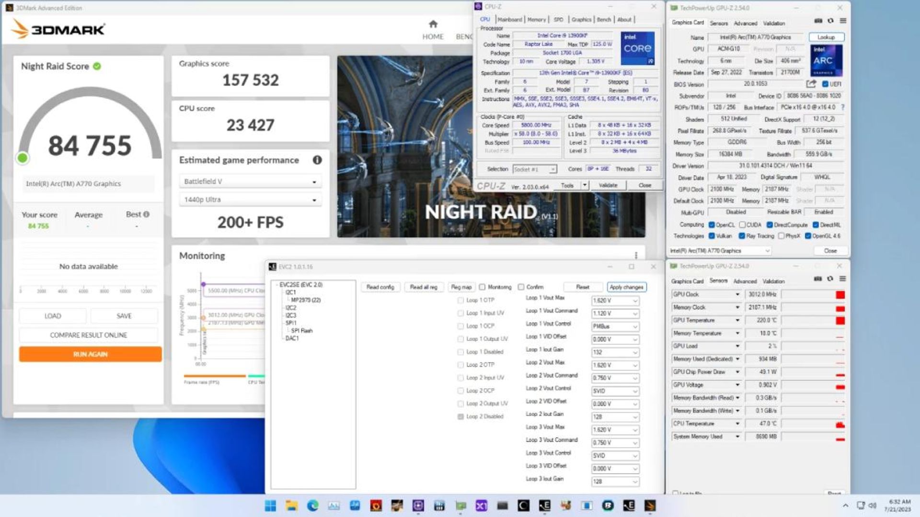Click network icon in system tray
The image size is (920, 517).
pyautogui.click(x=861, y=506)
